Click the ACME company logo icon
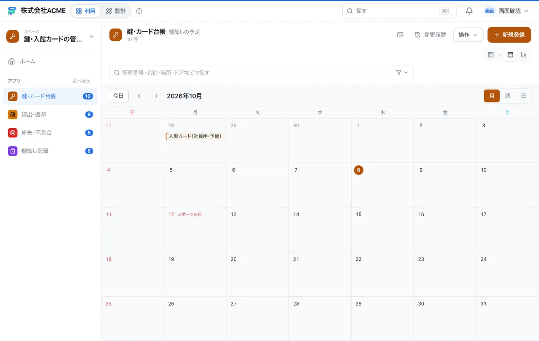Viewport: 539px width, 341px height. (x=12, y=11)
